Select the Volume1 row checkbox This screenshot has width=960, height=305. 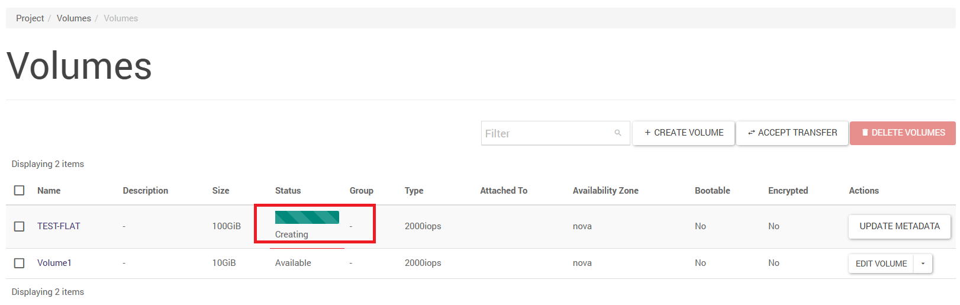pyautogui.click(x=20, y=263)
